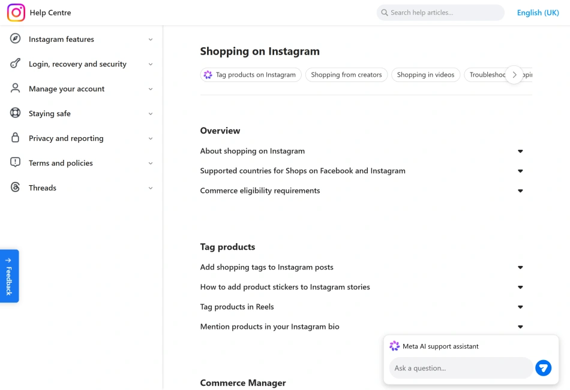The width and height of the screenshot is (570, 390).
Task: Click the Meta AI support assistant icon
Action: pos(394,346)
